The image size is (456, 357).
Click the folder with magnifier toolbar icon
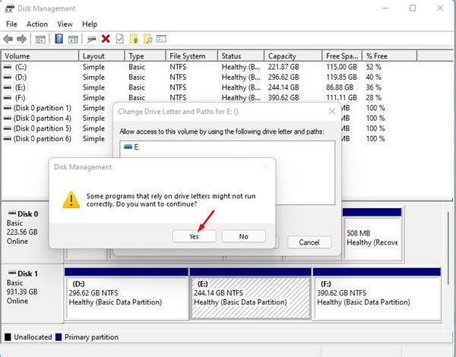tap(149, 39)
